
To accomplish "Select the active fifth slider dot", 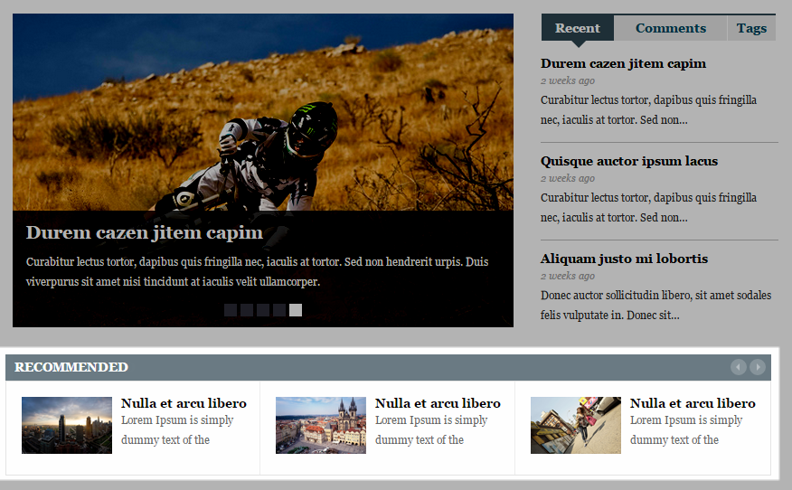I will [296, 310].
